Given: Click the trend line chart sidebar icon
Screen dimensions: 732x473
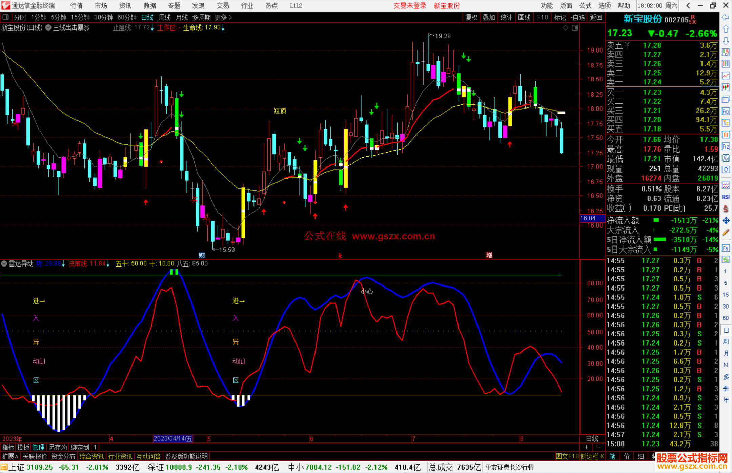Looking at the screenshot, I should pyautogui.click(x=726, y=76).
